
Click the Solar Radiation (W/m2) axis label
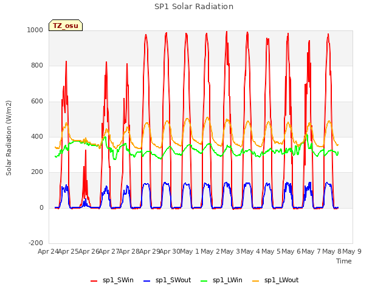click(x=9, y=138)
